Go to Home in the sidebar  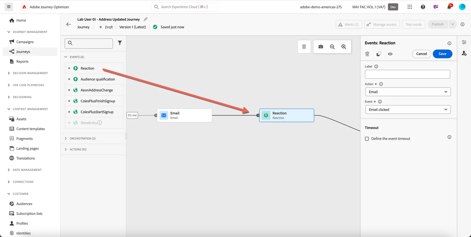[x=30, y=20]
